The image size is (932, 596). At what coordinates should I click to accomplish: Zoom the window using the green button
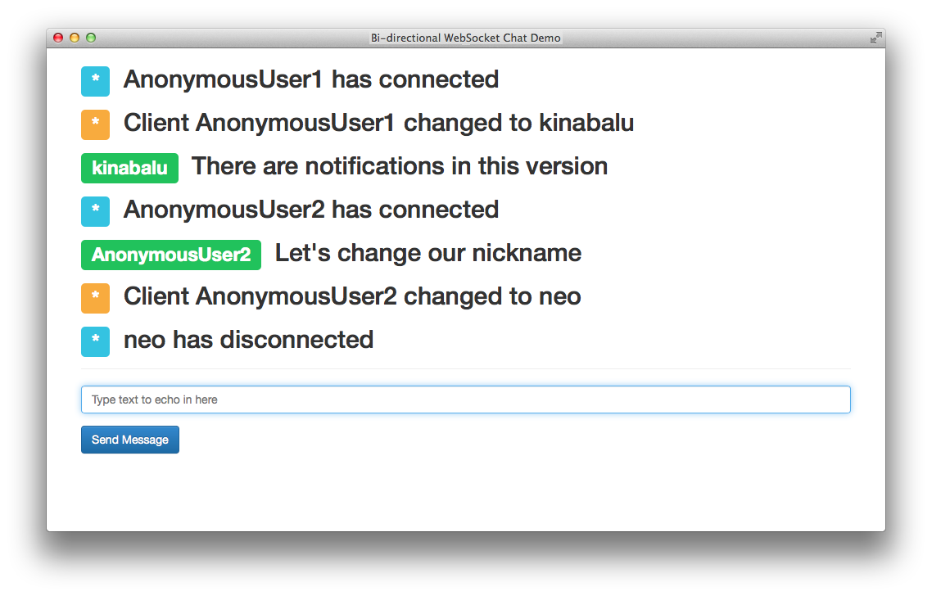coord(91,38)
